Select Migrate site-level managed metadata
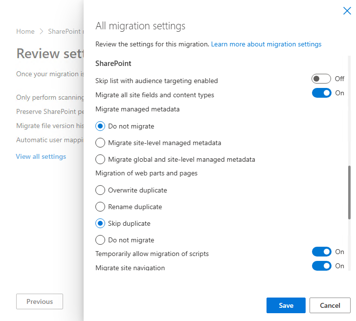The image size is (356, 321). 100,143
